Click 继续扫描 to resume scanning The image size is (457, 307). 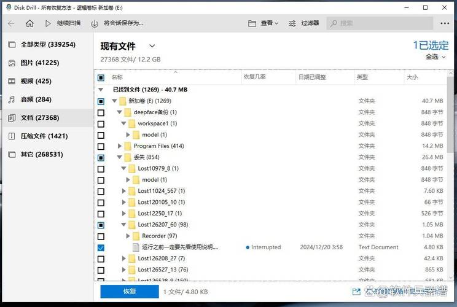pyautogui.click(x=69, y=23)
